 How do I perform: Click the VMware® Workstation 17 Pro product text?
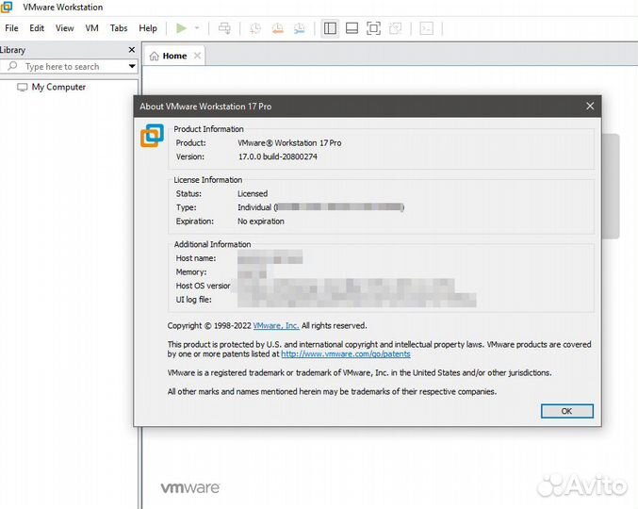click(289, 143)
